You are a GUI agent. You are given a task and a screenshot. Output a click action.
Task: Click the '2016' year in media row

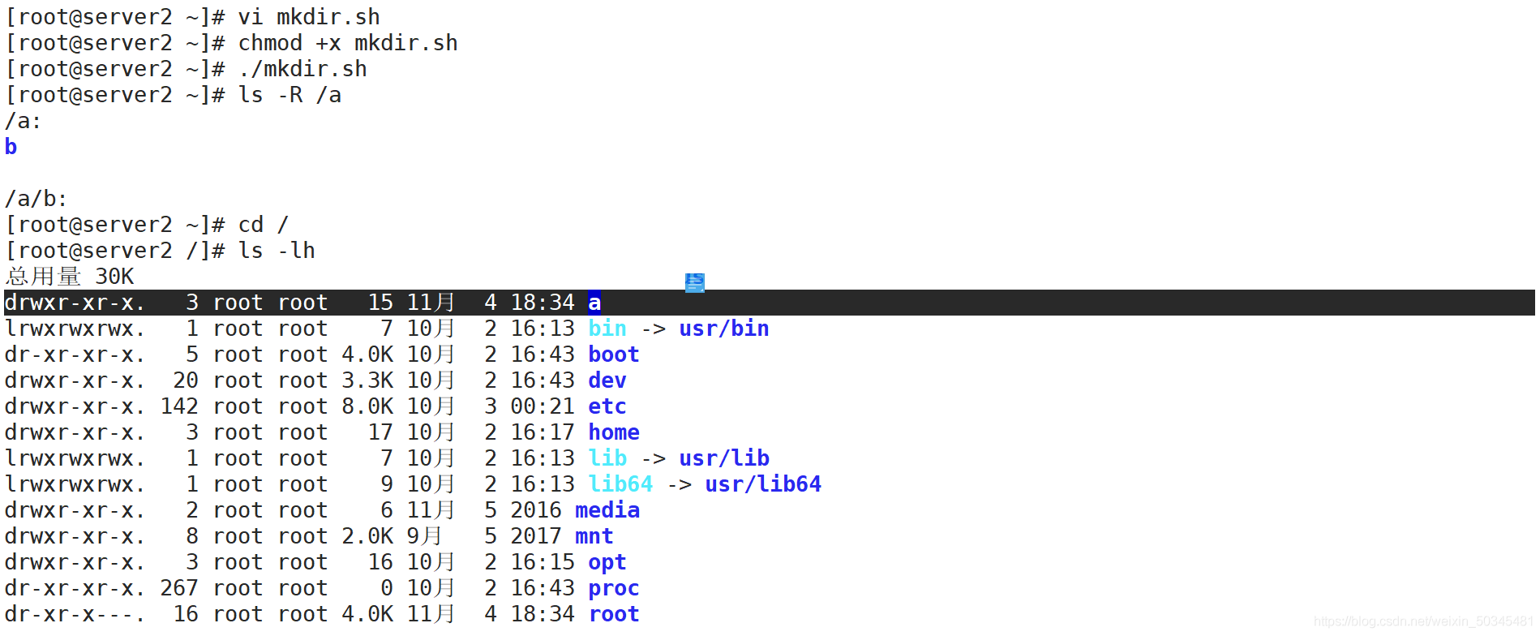point(536,510)
